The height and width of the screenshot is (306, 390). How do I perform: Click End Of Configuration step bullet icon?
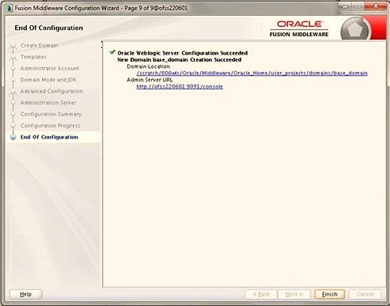tap(13, 137)
